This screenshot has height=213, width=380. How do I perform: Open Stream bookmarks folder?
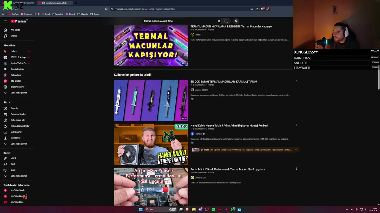click(95, 14)
